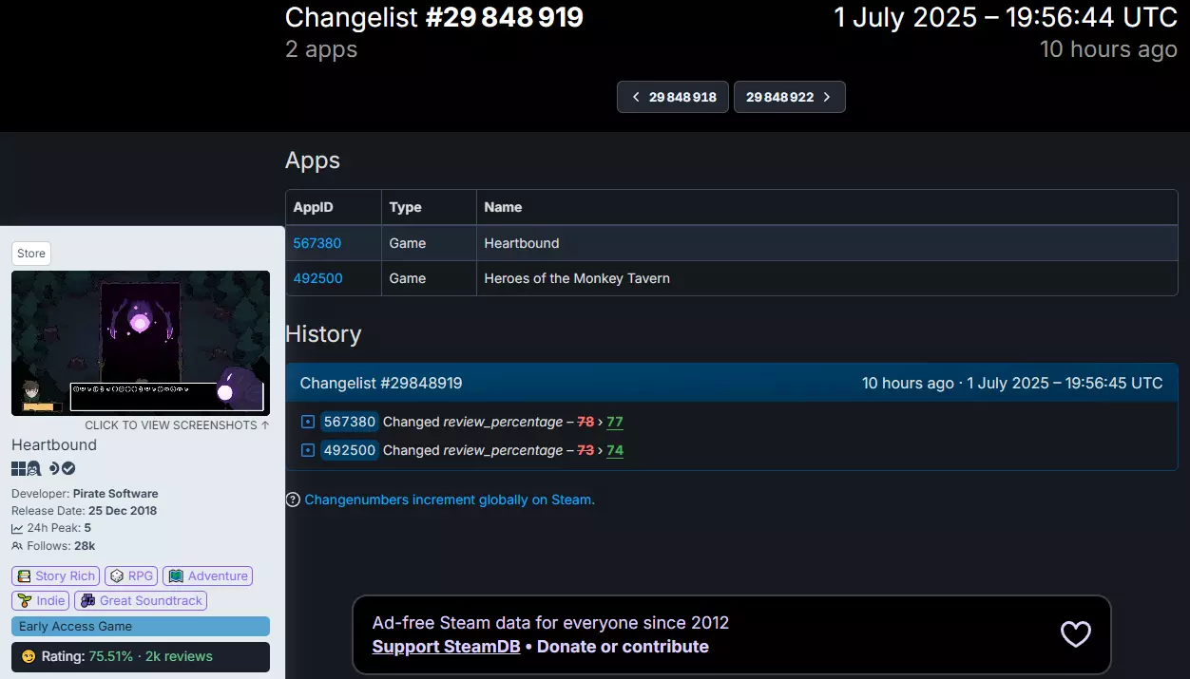This screenshot has width=1190, height=679.
Task: Click the Follows people icon
Action: pyautogui.click(x=17, y=546)
